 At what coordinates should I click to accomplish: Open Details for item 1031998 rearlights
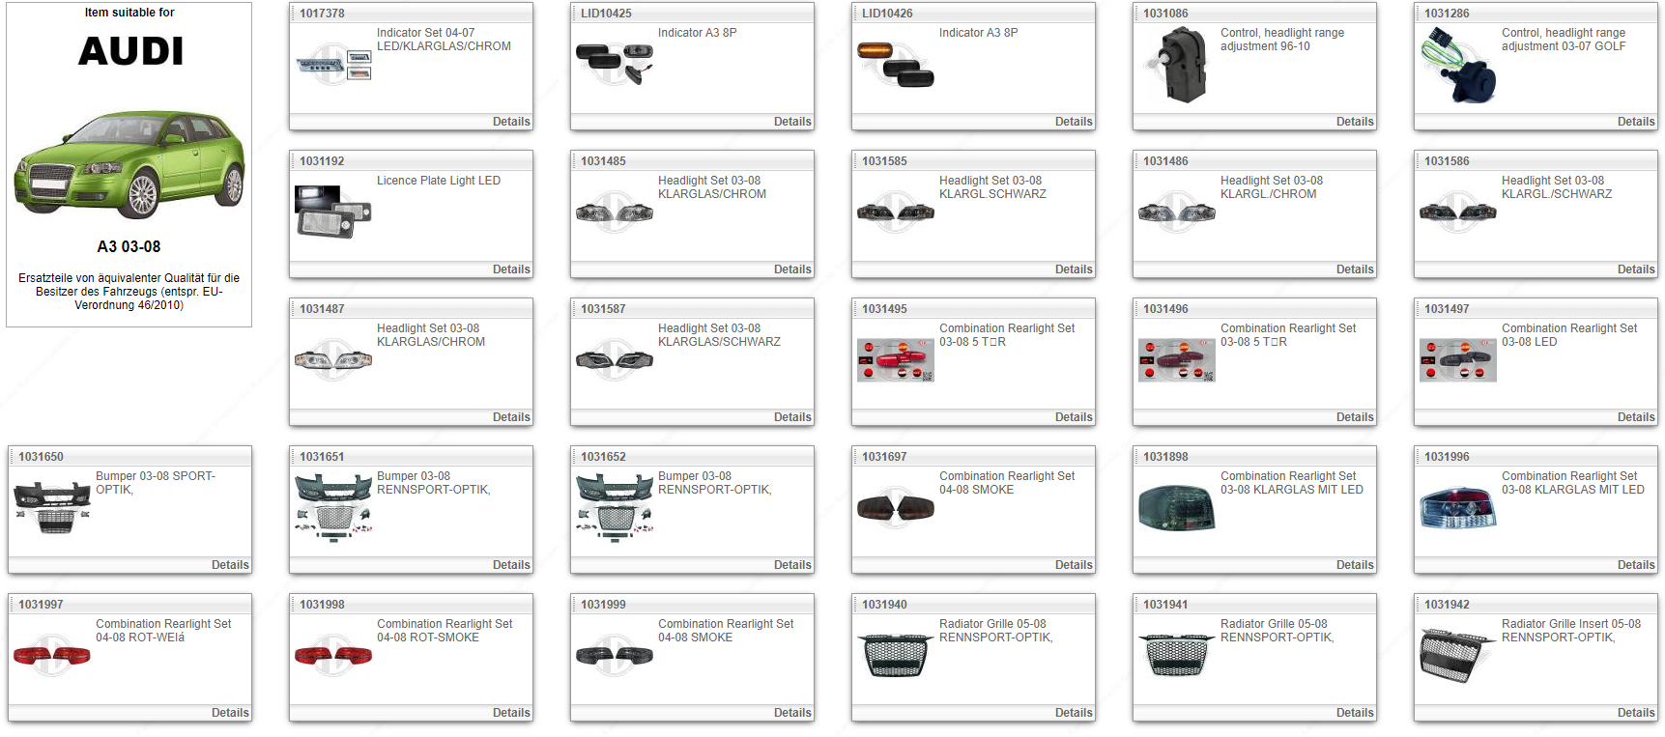tap(511, 713)
